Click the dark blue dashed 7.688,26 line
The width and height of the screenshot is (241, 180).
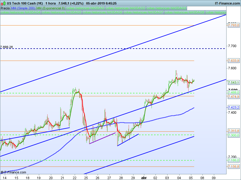tap(113, 49)
